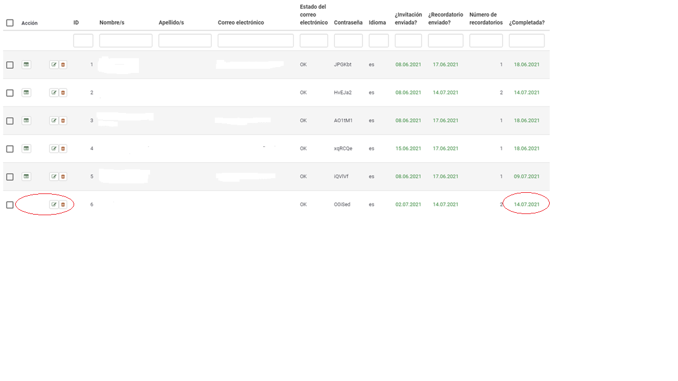Click reminder date 14.07.2021 in row 6
The width and height of the screenshot is (678, 381).
tap(446, 205)
